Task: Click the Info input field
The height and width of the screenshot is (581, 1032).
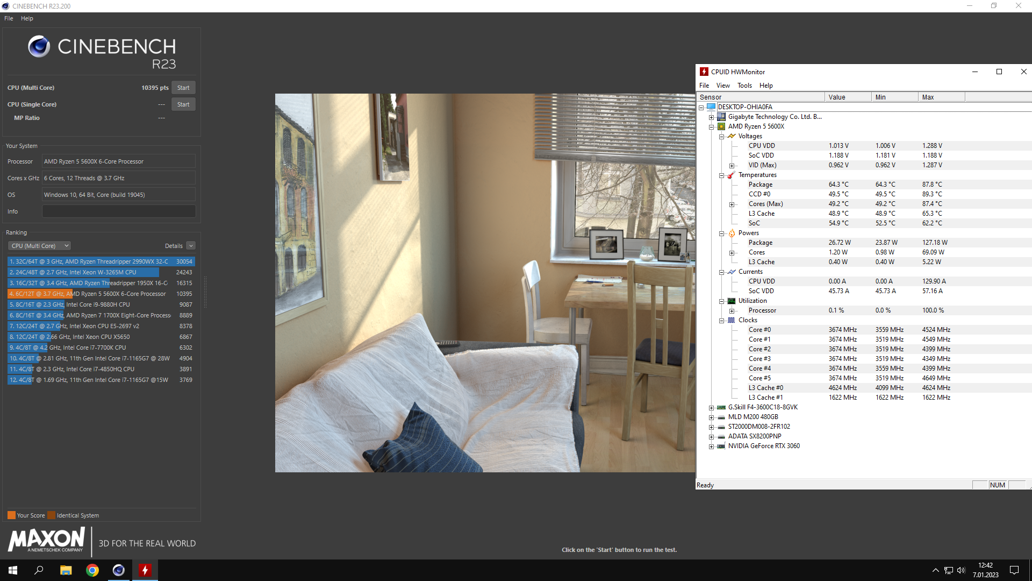Action: pos(119,211)
